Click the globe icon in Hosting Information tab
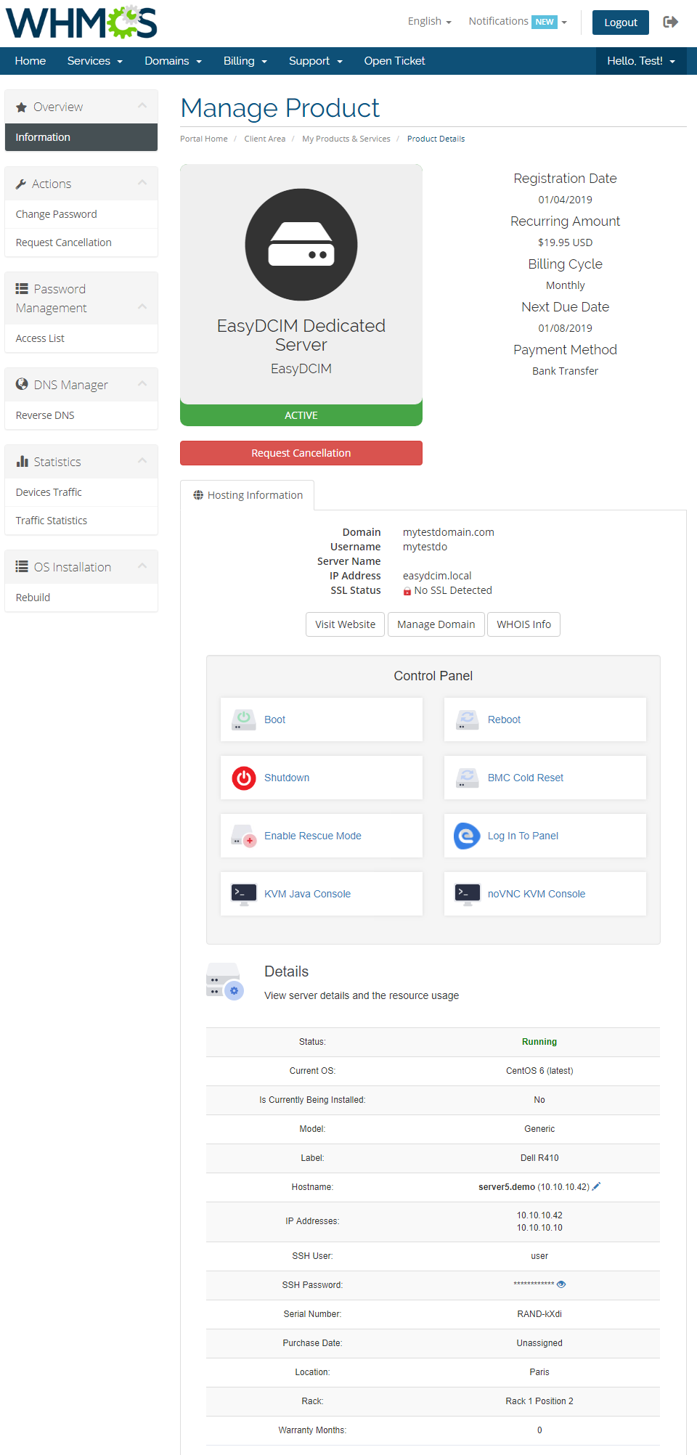The height and width of the screenshot is (1455, 697). tap(198, 495)
